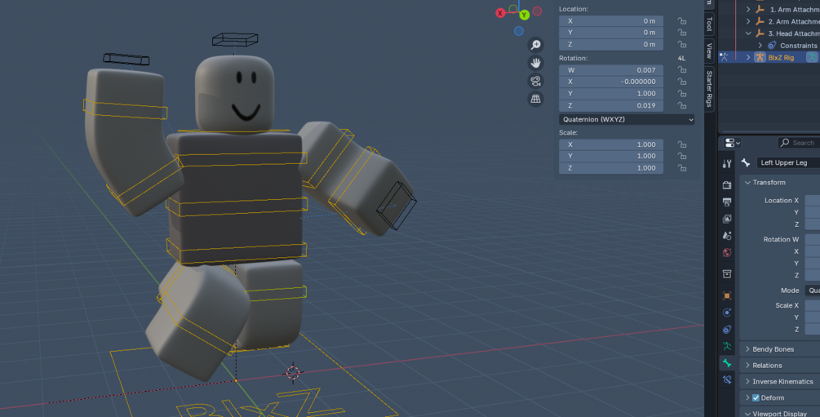Image resolution: width=820 pixels, height=417 pixels.
Task: Open the Scene properties tab
Action: pyautogui.click(x=727, y=236)
